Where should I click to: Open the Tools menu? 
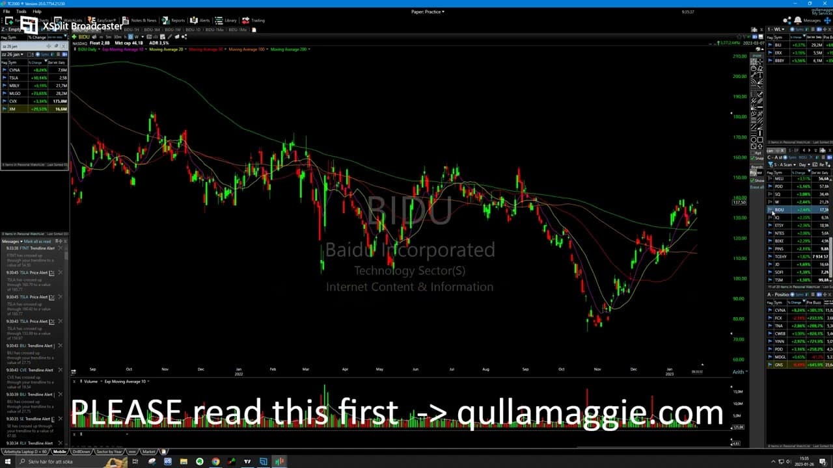(21, 11)
